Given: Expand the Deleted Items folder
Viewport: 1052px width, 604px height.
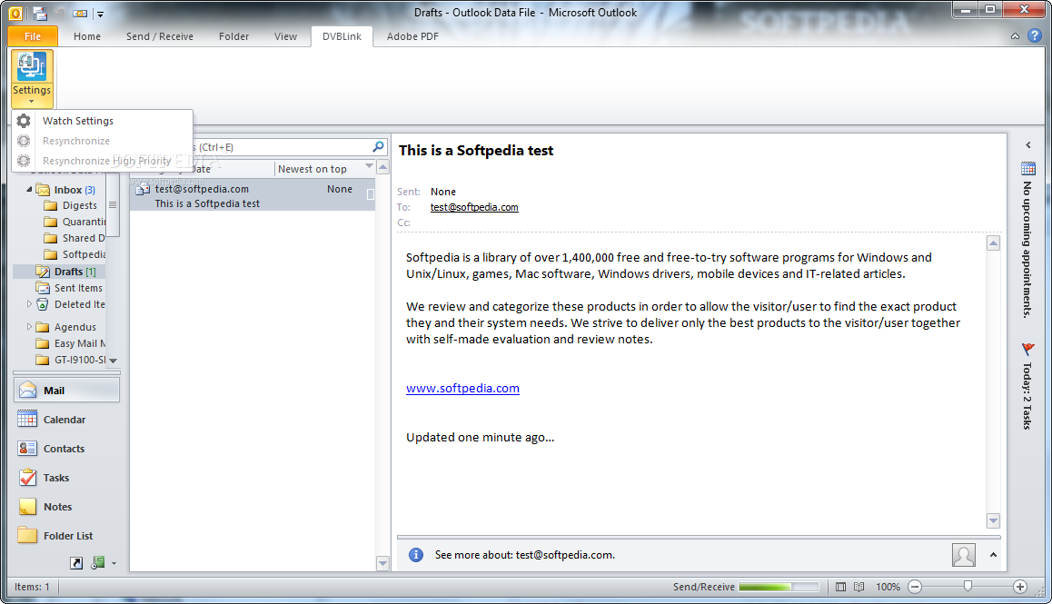Looking at the screenshot, I should (29, 304).
